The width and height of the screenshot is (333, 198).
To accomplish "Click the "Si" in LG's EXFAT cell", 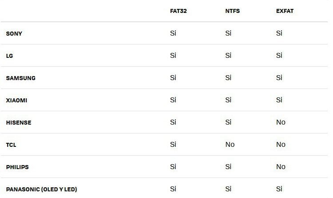I will pyautogui.click(x=279, y=56).
